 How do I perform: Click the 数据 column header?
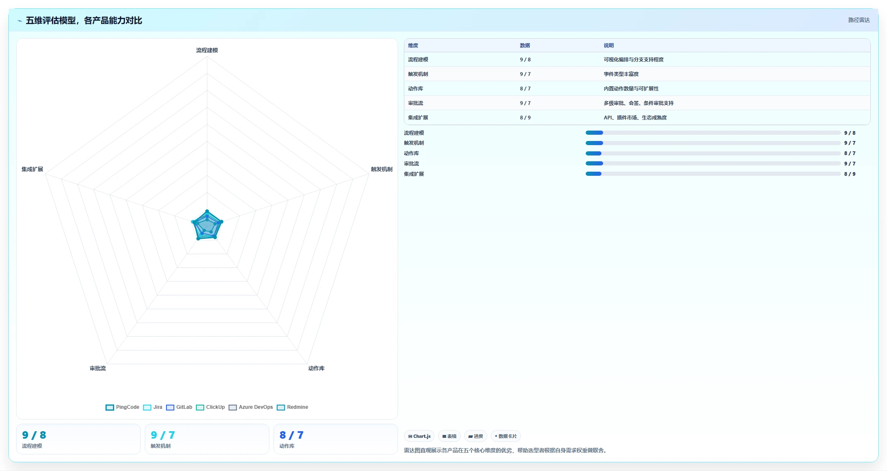pos(525,46)
